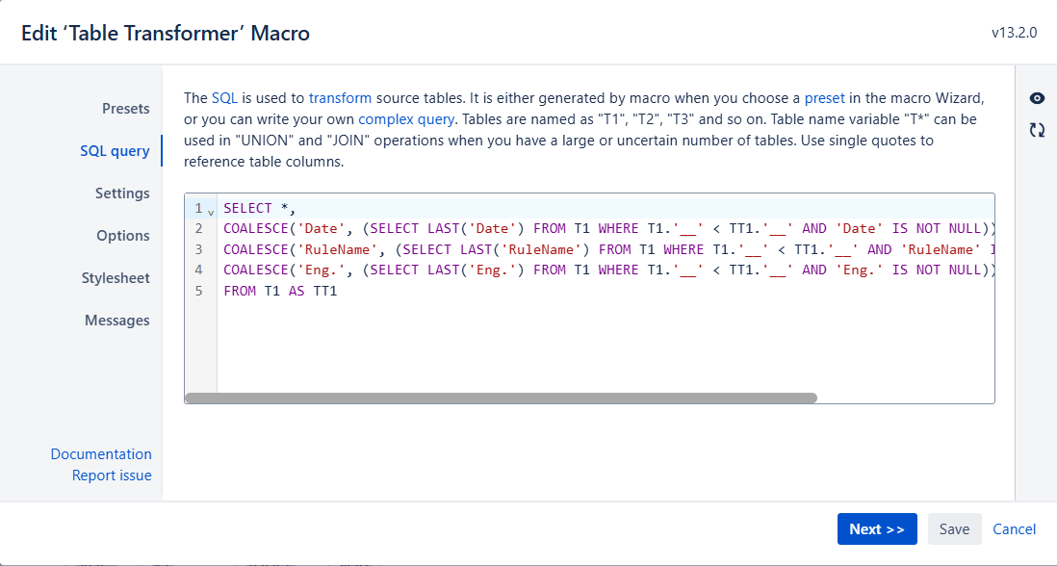
Task: Open the transform link in description
Action: pos(340,98)
